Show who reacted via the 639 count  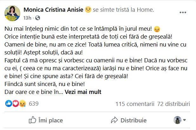tap(33, 103)
